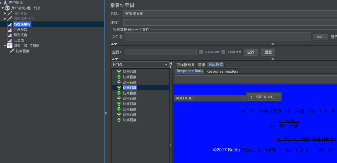
Task: Select the fifth 访问百度 result row
Action: (x=140, y=93)
